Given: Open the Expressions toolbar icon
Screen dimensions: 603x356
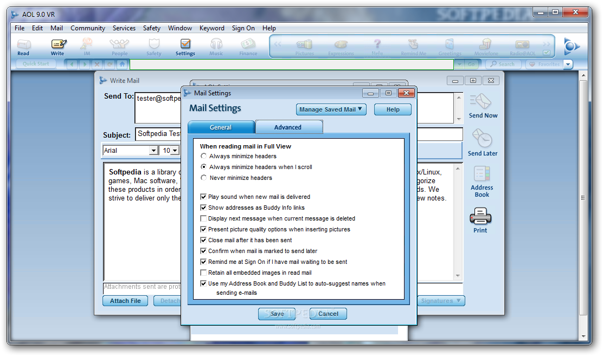Looking at the screenshot, I should click(341, 47).
